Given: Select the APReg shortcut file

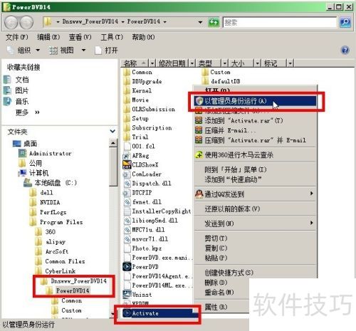Looking at the screenshot, I should 136,156.
